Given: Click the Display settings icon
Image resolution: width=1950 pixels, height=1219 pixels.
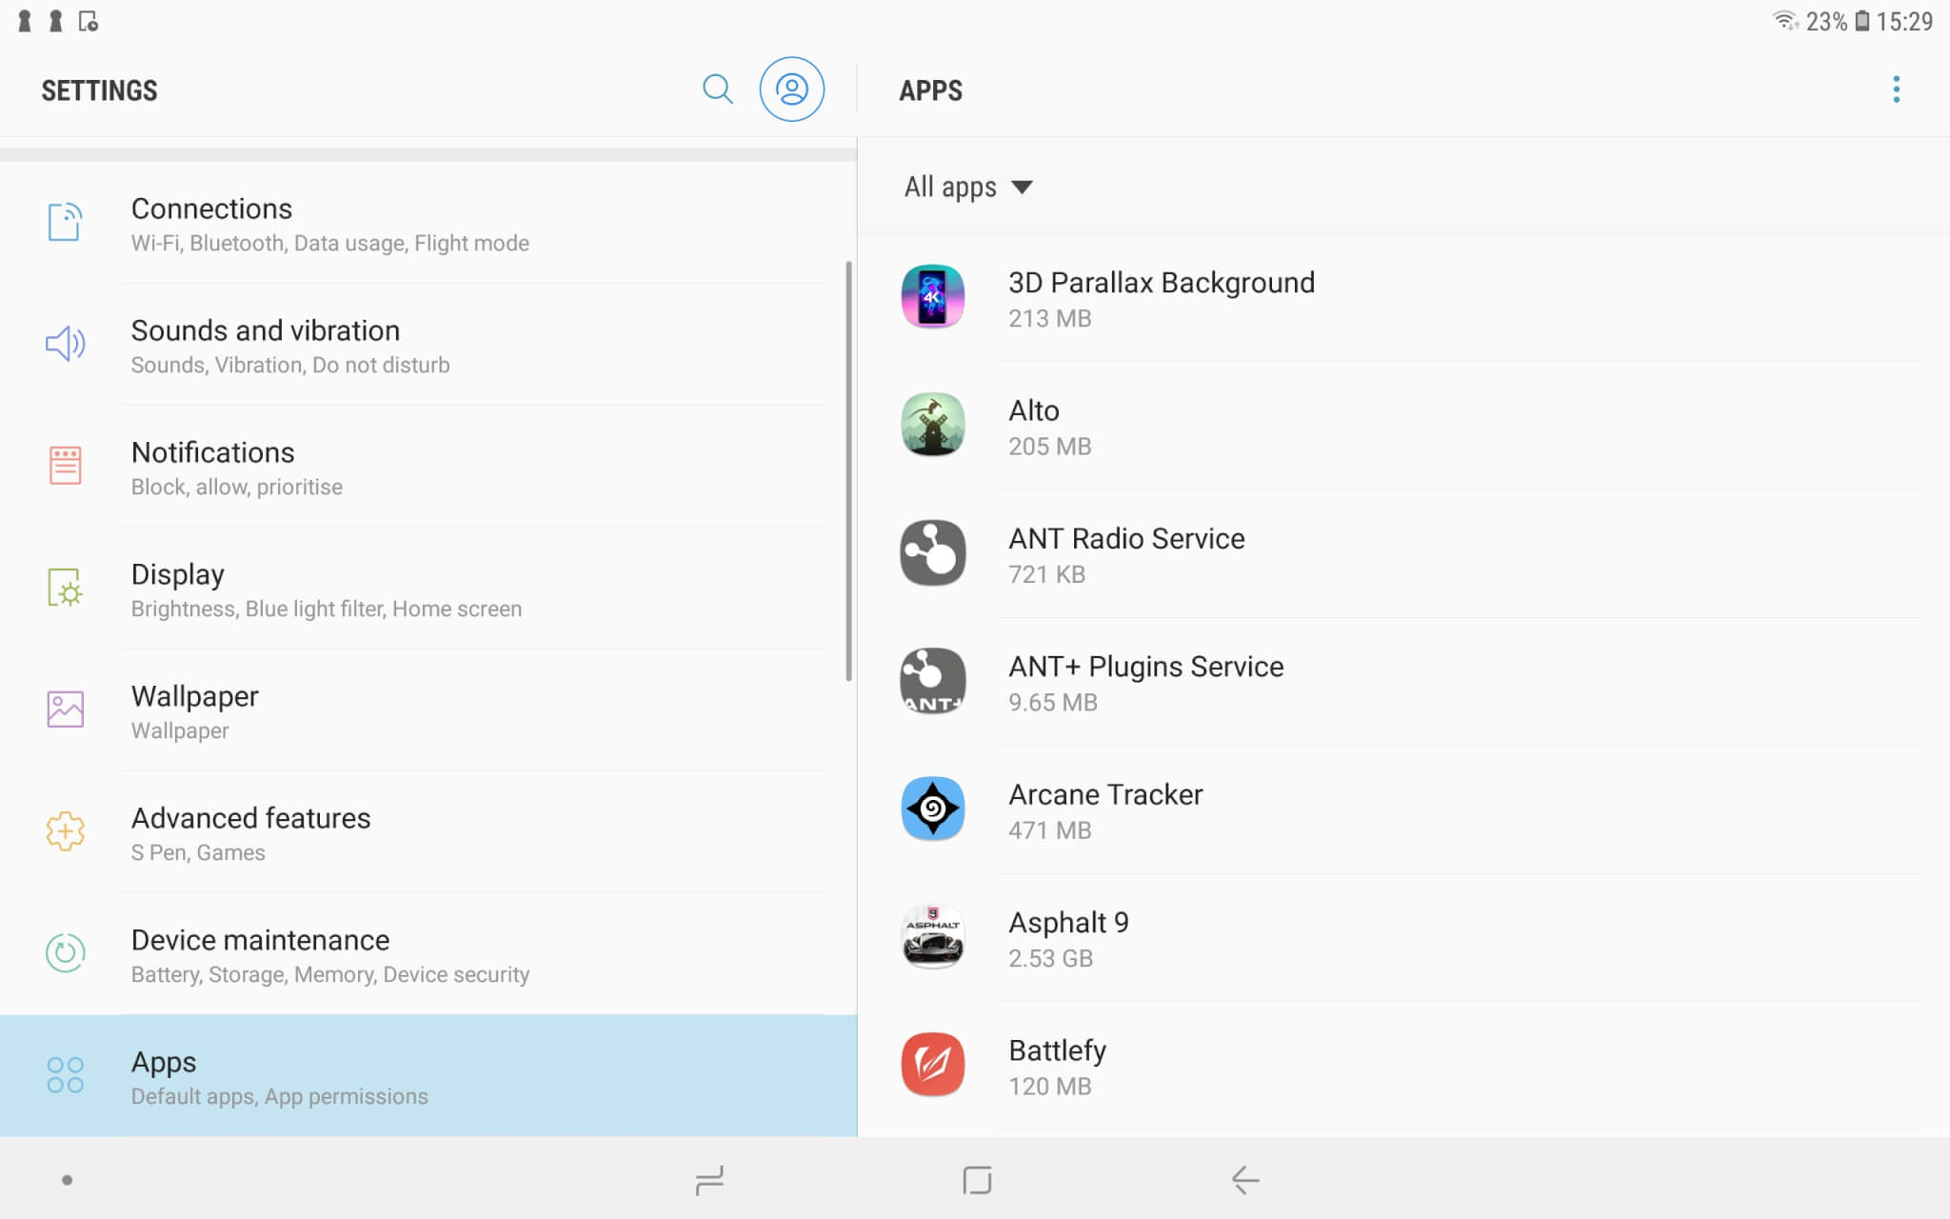Looking at the screenshot, I should (x=64, y=588).
